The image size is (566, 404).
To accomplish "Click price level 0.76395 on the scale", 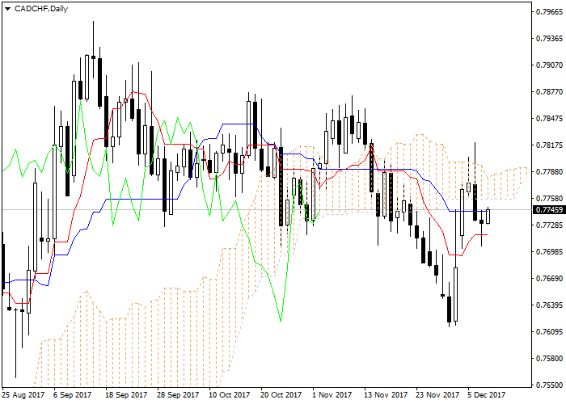I will click(x=549, y=305).
